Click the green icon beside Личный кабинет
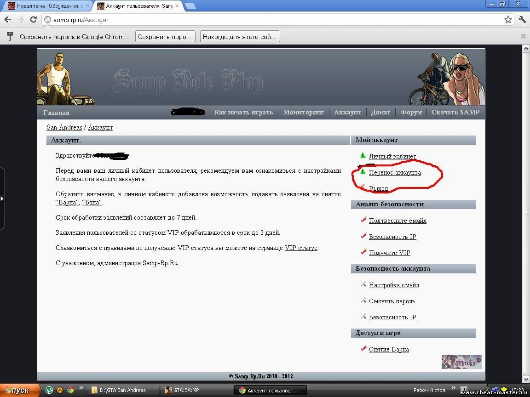This screenshot has height=397, width=530. point(363,156)
